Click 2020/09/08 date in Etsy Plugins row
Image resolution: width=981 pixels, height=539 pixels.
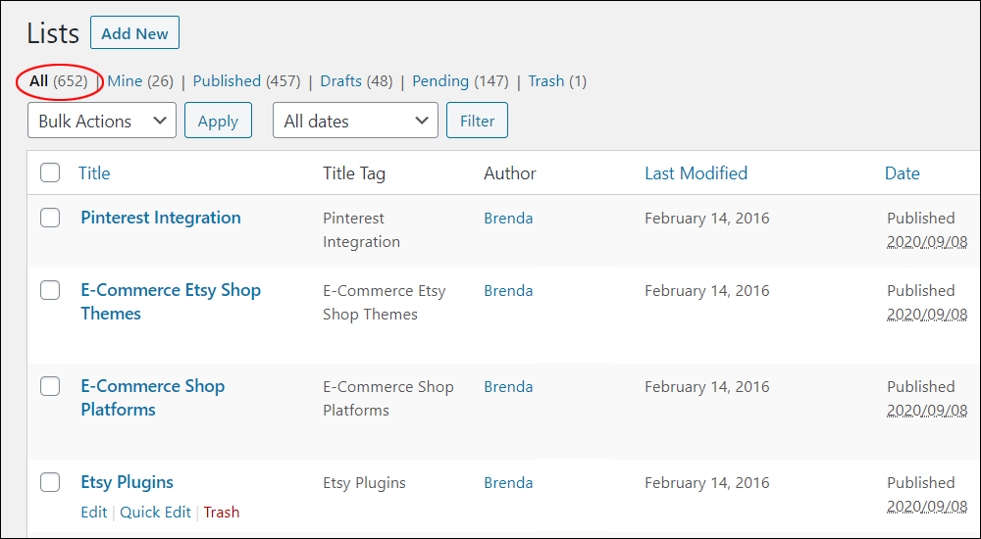click(927, 507)
